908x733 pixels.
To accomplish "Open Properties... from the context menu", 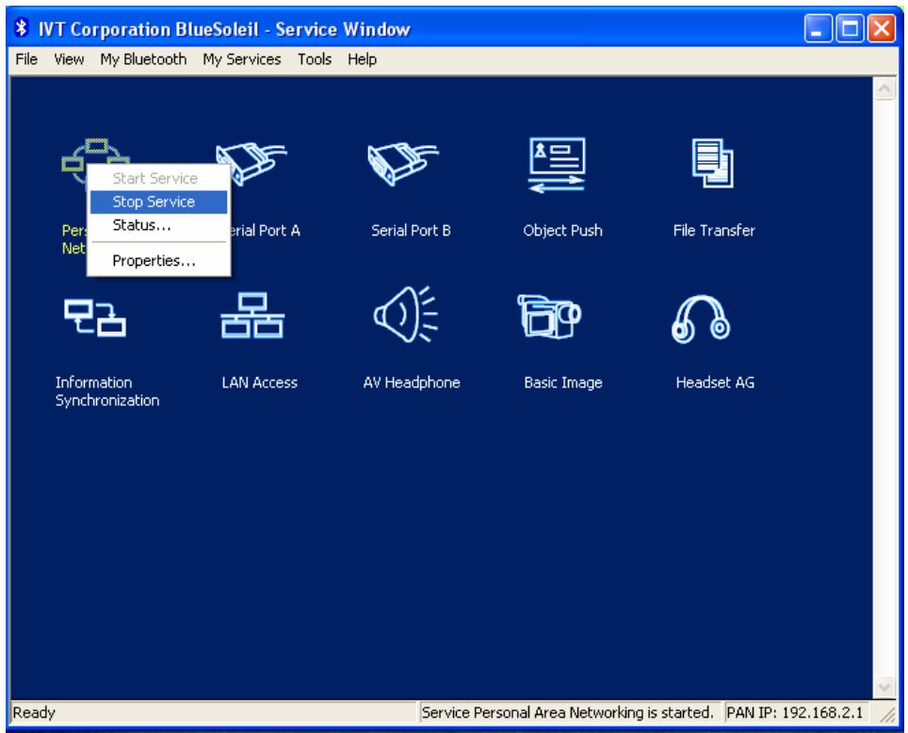I will click(158, 261).
